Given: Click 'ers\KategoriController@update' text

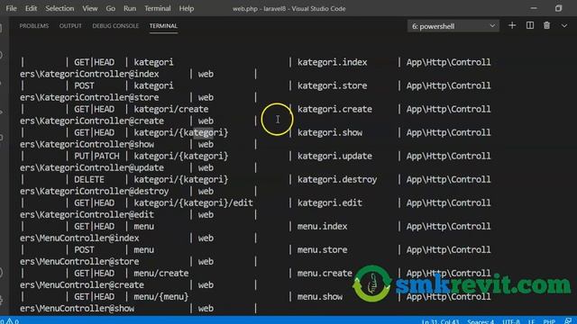Looking at the screenshot, I should [92, 168].
